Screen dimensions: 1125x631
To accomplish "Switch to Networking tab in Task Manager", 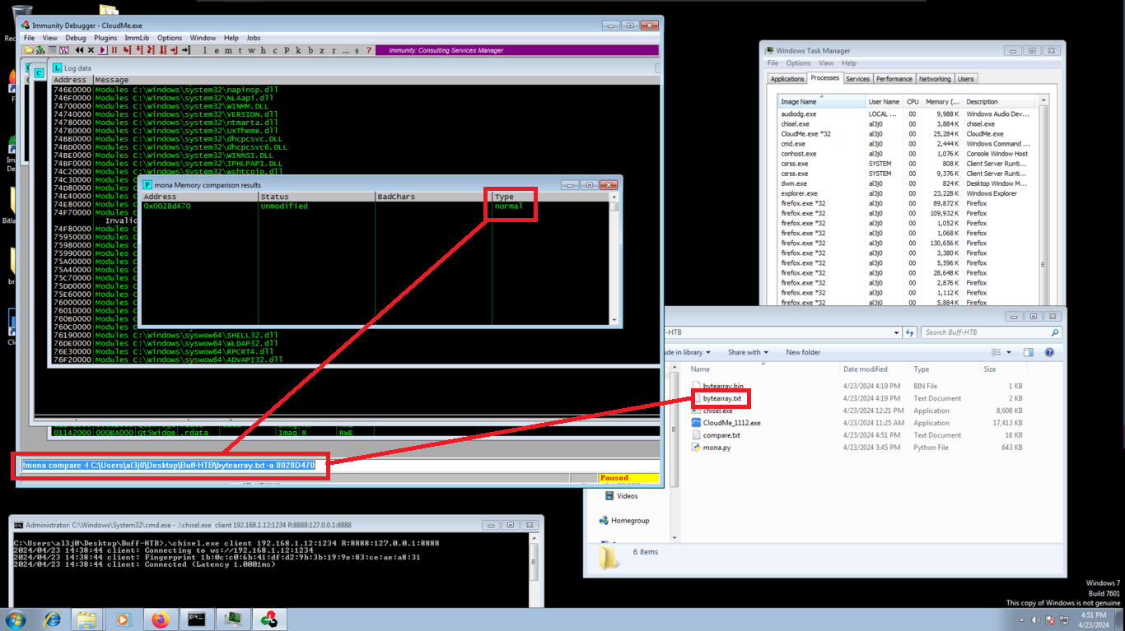I will (935, 79).
